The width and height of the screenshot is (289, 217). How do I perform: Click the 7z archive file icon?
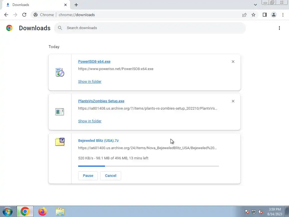point(60,142)
